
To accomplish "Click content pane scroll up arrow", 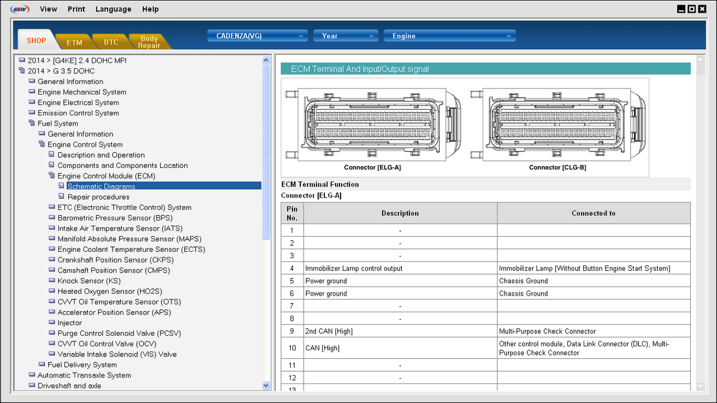I will [x=700, y=59].
